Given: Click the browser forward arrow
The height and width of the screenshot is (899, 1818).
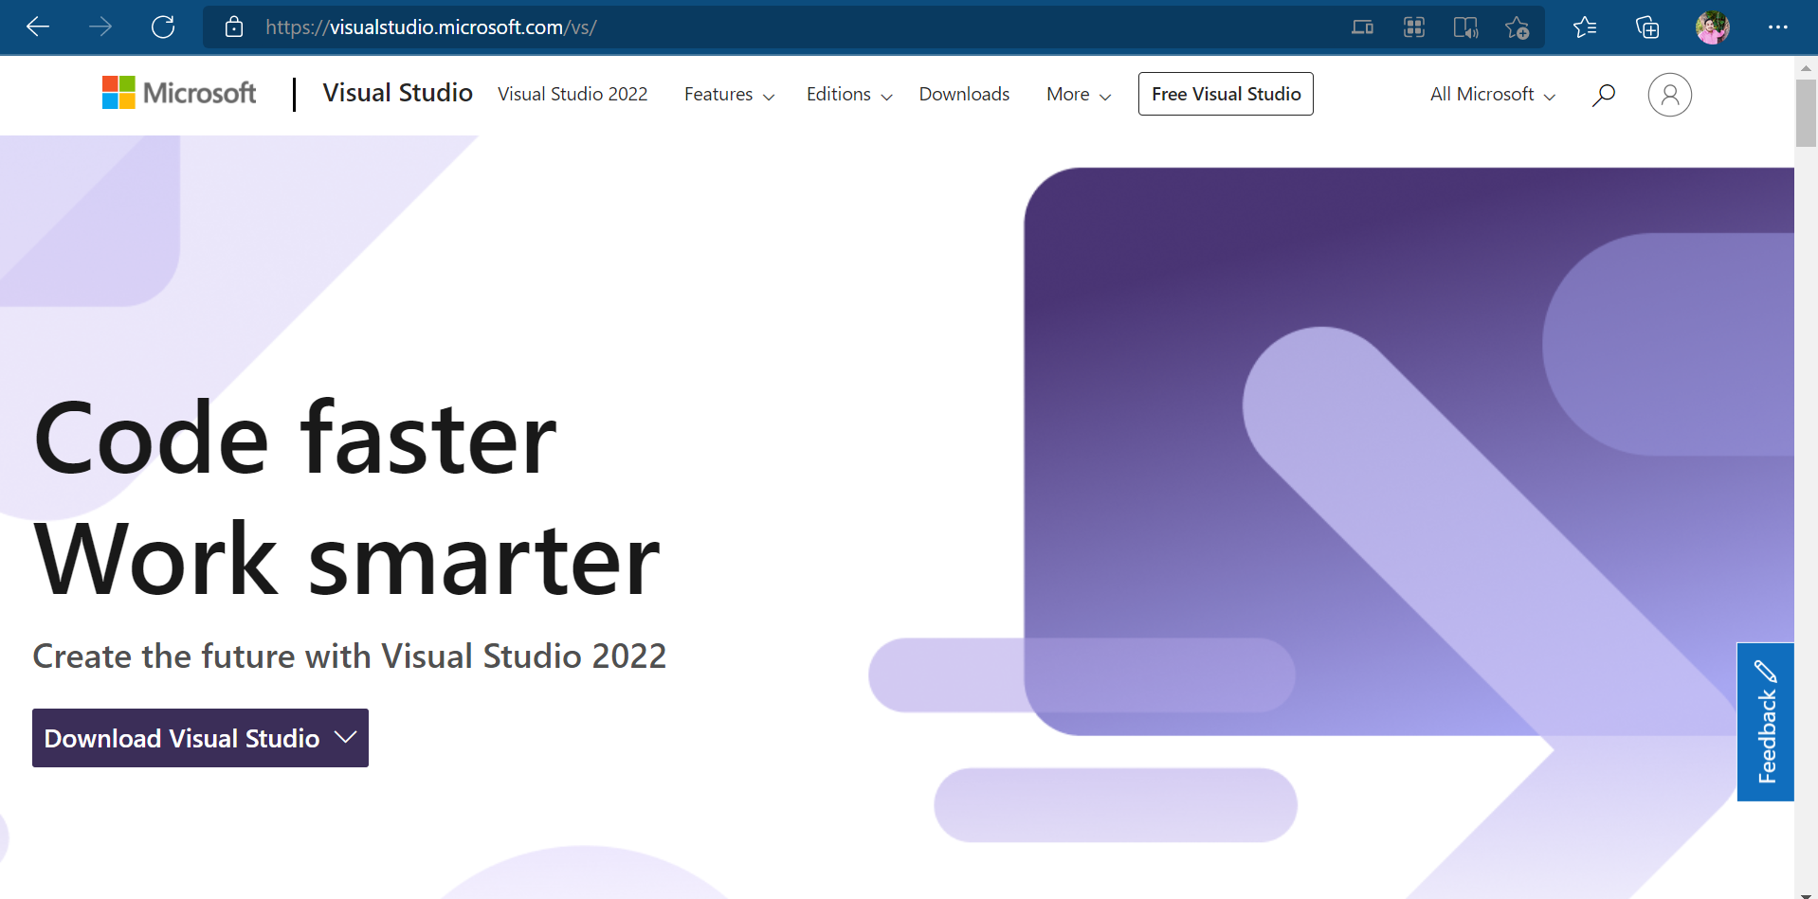Looking at the screenshot, I should pos(100,27).
